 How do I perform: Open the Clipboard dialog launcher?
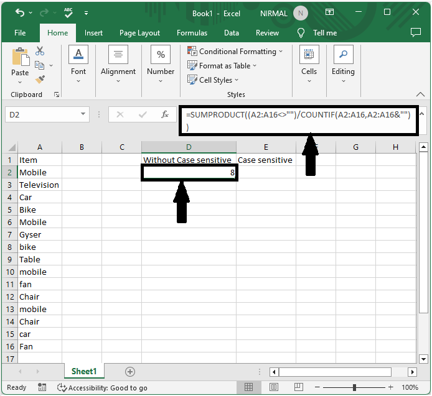[x=57, y=94]
